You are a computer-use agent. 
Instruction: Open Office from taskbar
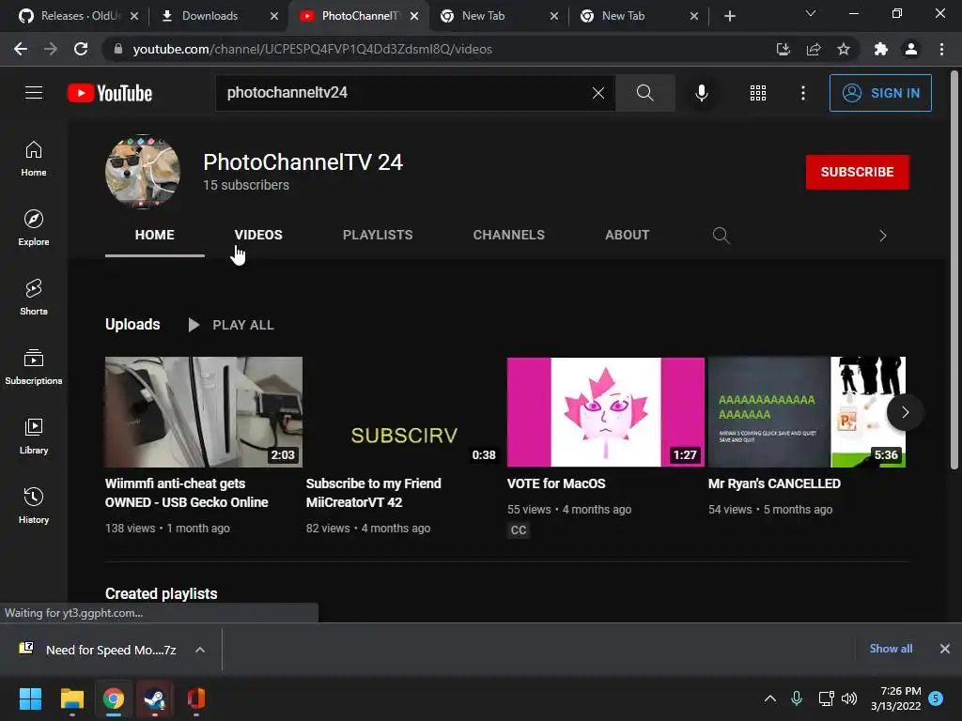coord(195,698)
